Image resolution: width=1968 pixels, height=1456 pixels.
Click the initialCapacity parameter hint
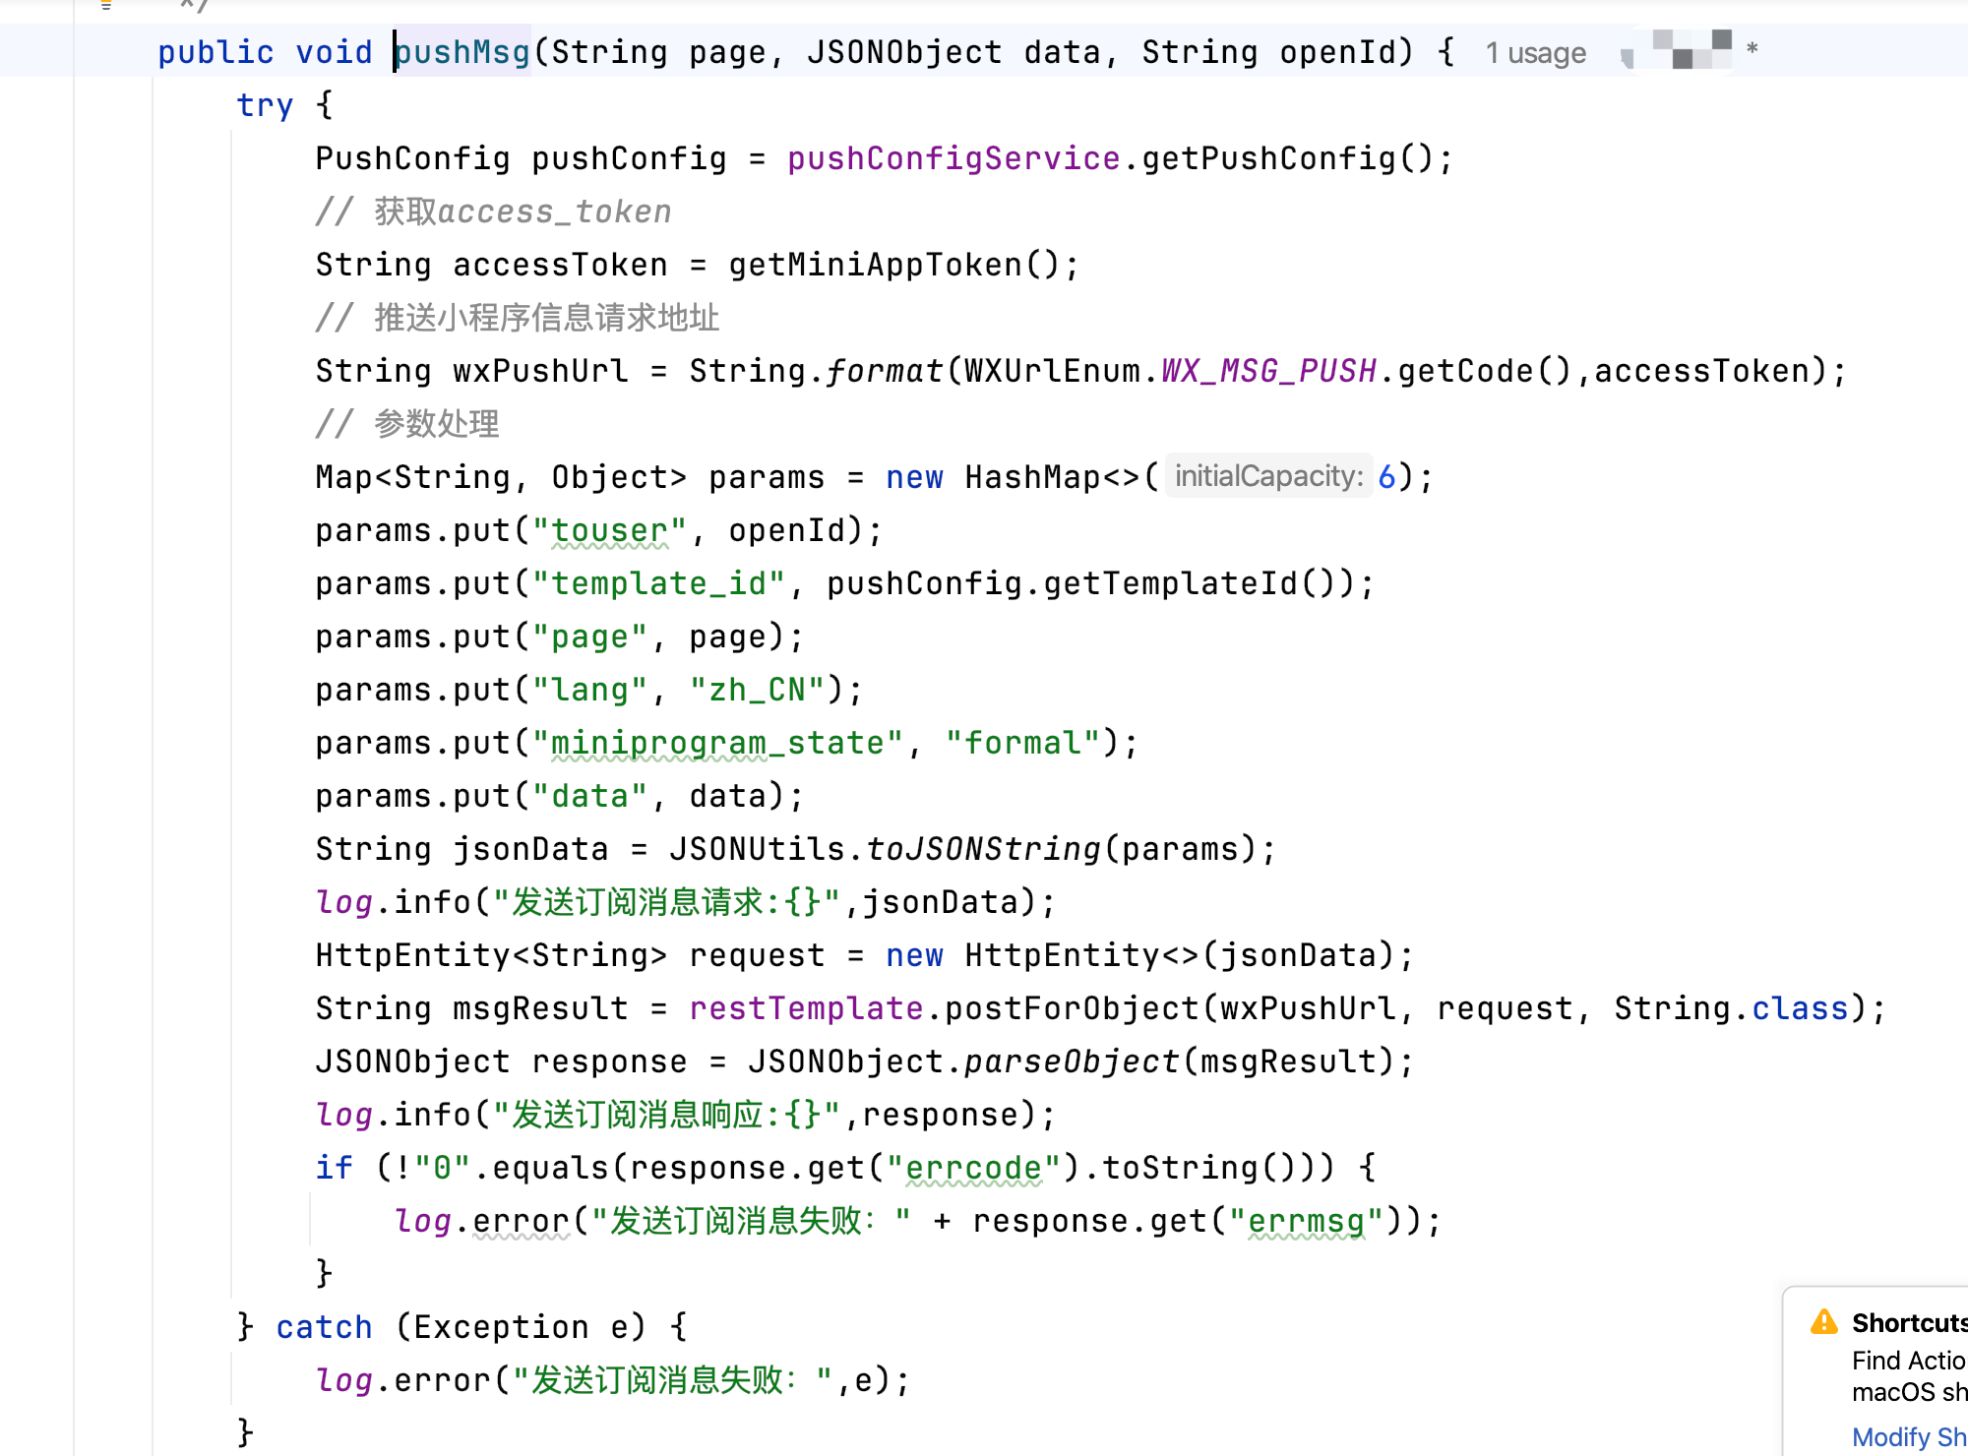[1268, 477]
